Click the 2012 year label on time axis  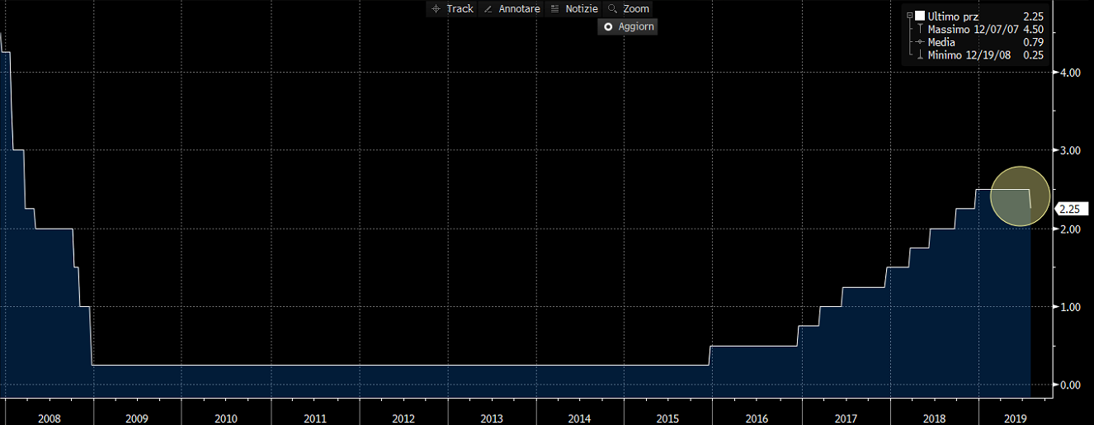(403, 418)
